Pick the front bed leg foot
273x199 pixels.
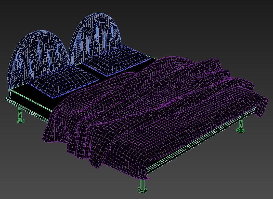pyautogui.click(x=143, y=189)
